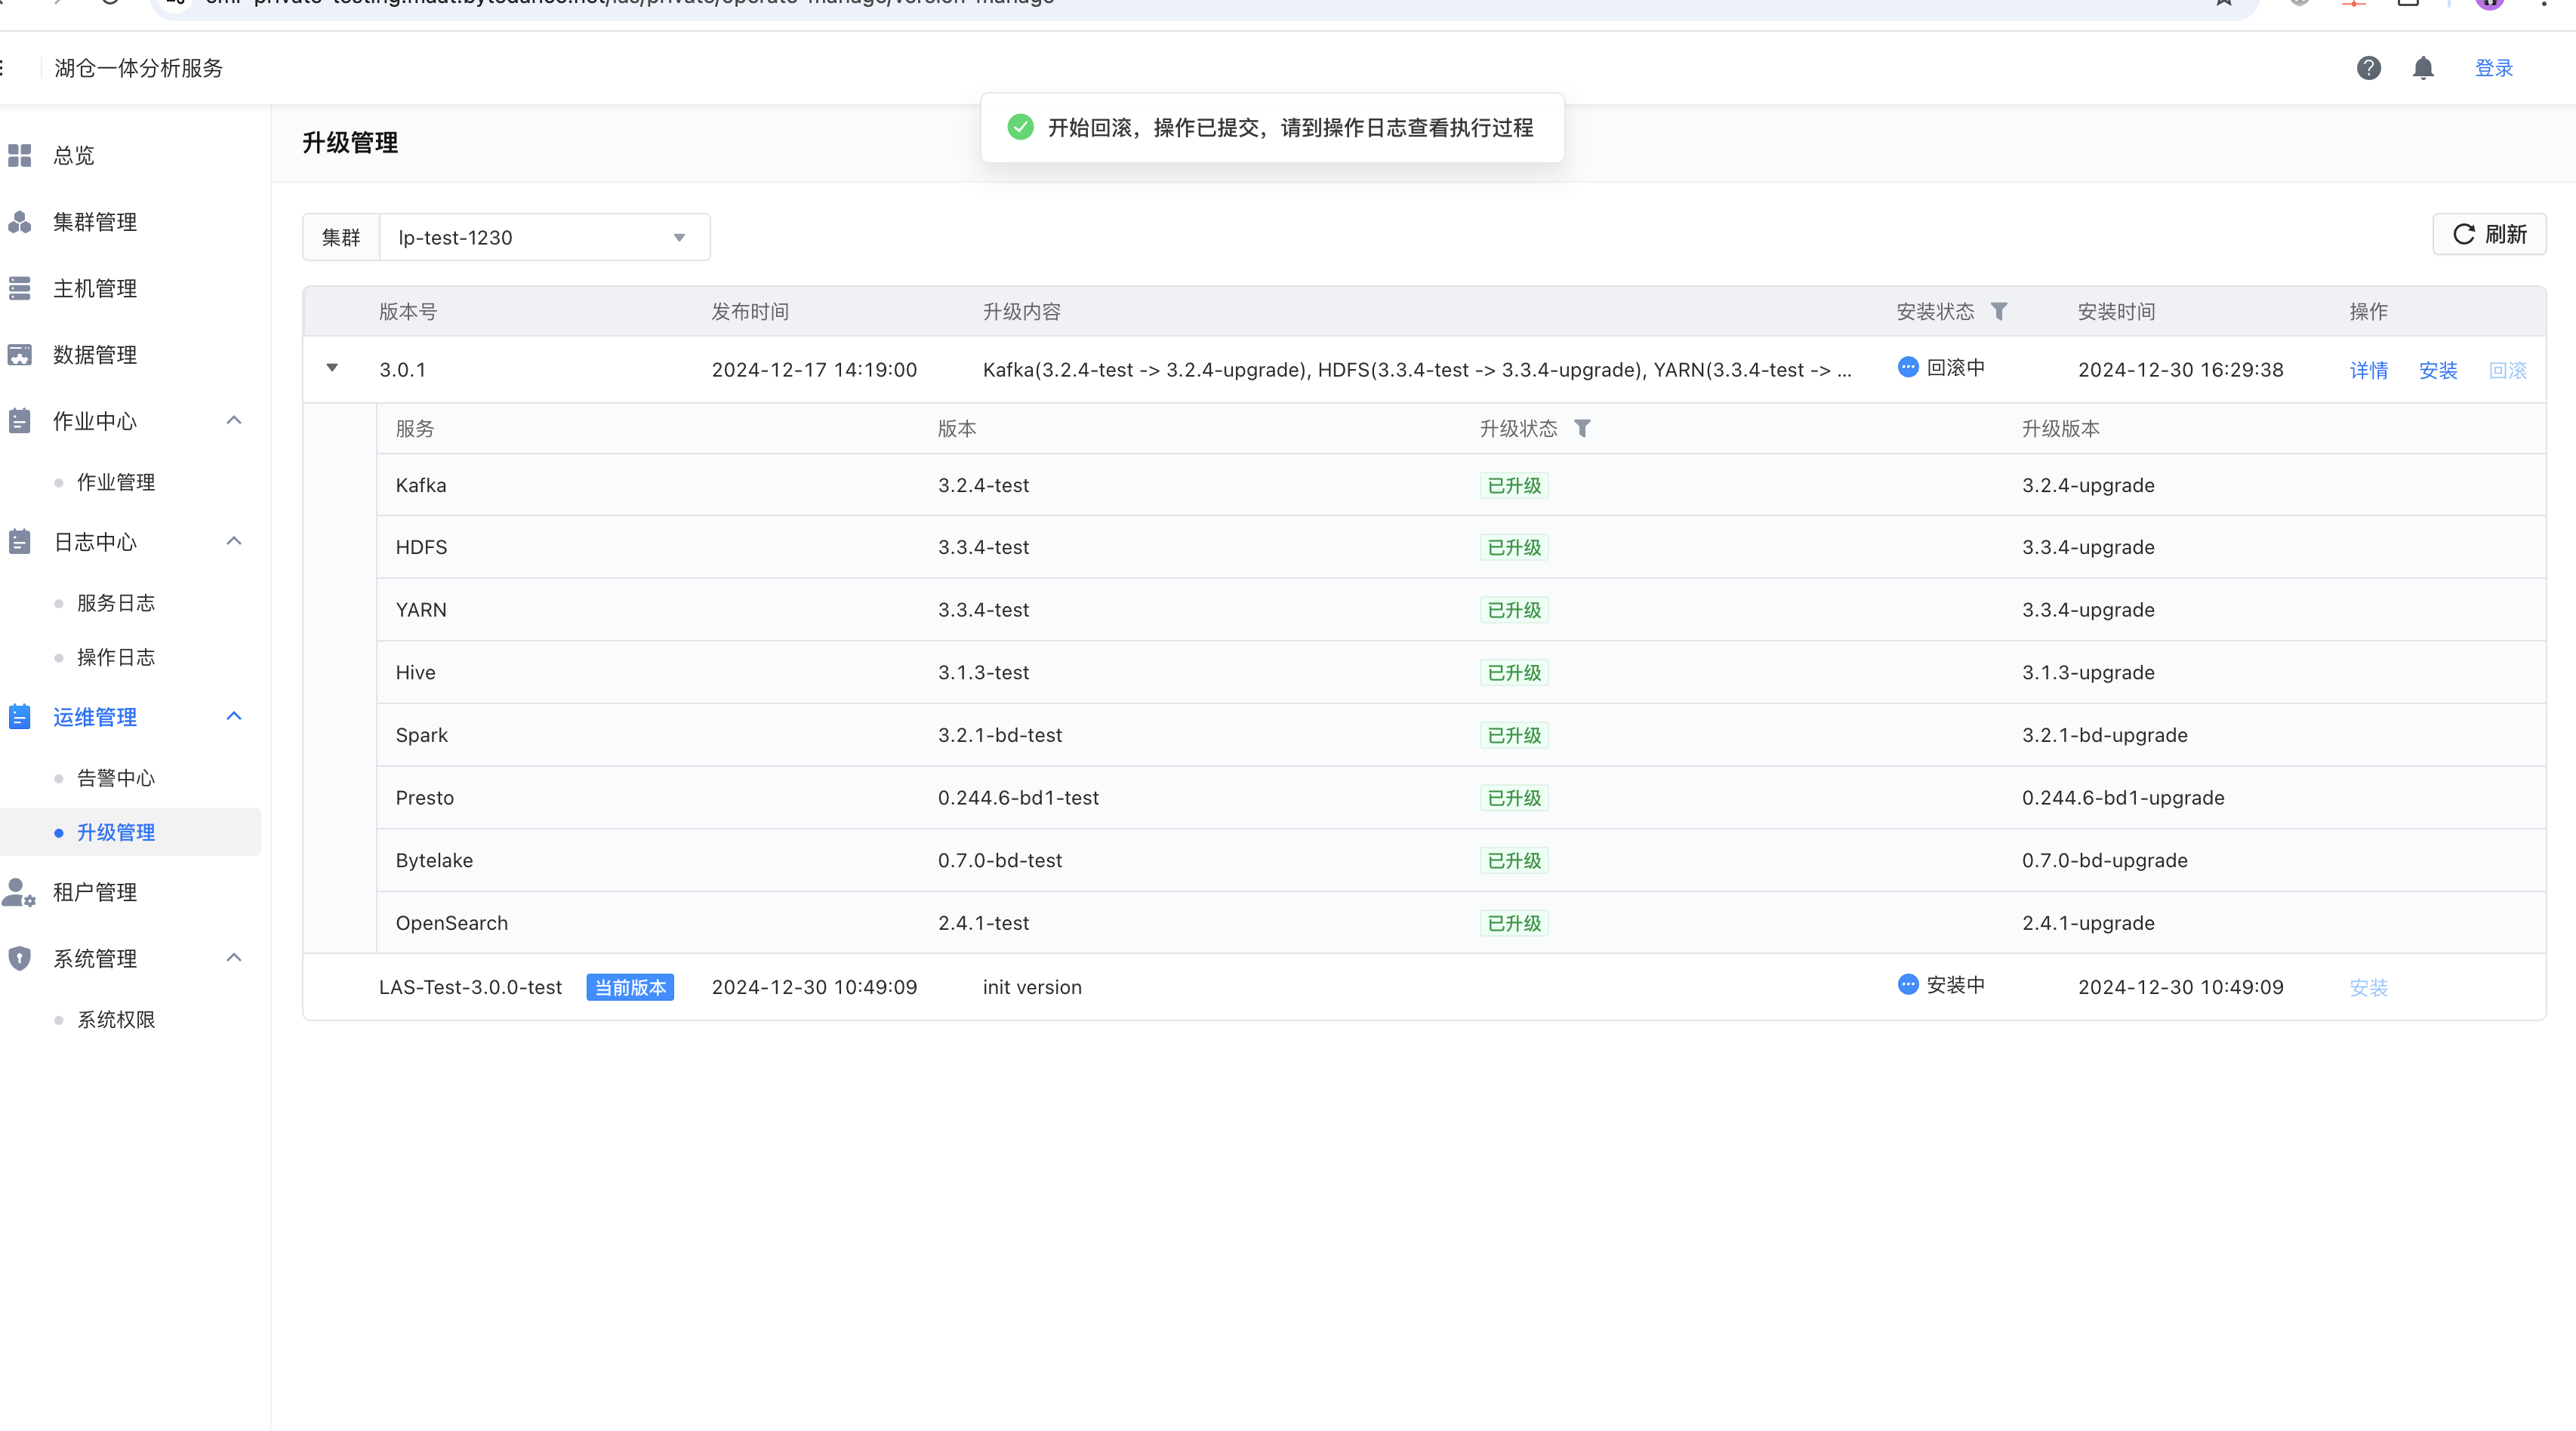Image resolution: width=2576 pixels, height=1431 pixels.
Task: Click the 系统管理 shield icon
Action: click(20, 958)
